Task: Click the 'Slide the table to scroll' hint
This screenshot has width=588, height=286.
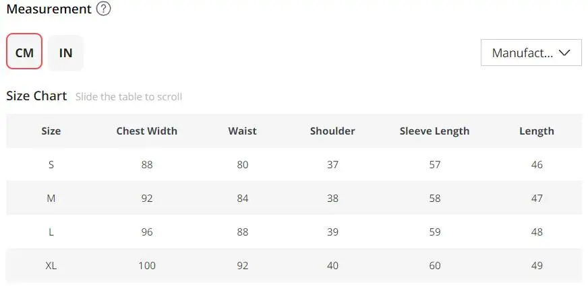Action: click(129, 97)
